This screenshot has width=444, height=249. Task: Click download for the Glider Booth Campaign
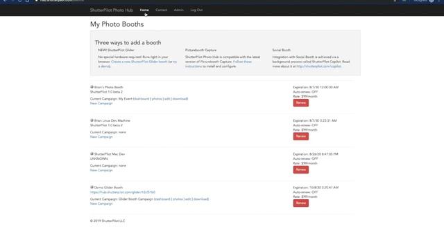(200, 199)
